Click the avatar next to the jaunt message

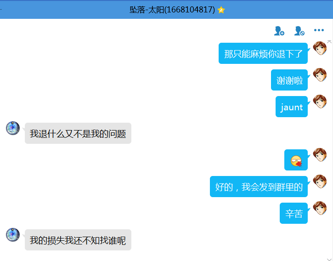pos(320,102)
